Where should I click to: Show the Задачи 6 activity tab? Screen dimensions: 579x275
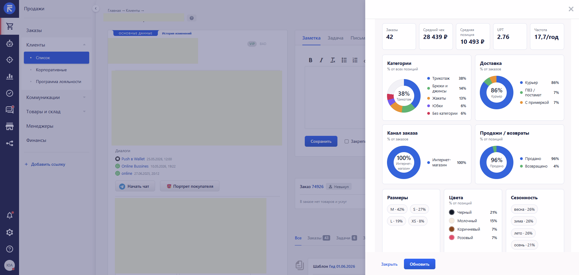point(346,238)
